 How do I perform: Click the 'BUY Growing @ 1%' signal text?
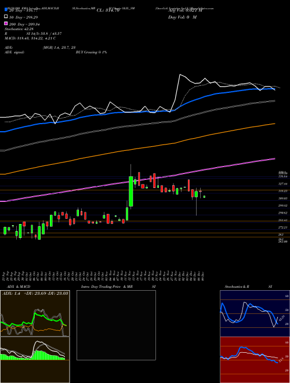click(91, 52)
